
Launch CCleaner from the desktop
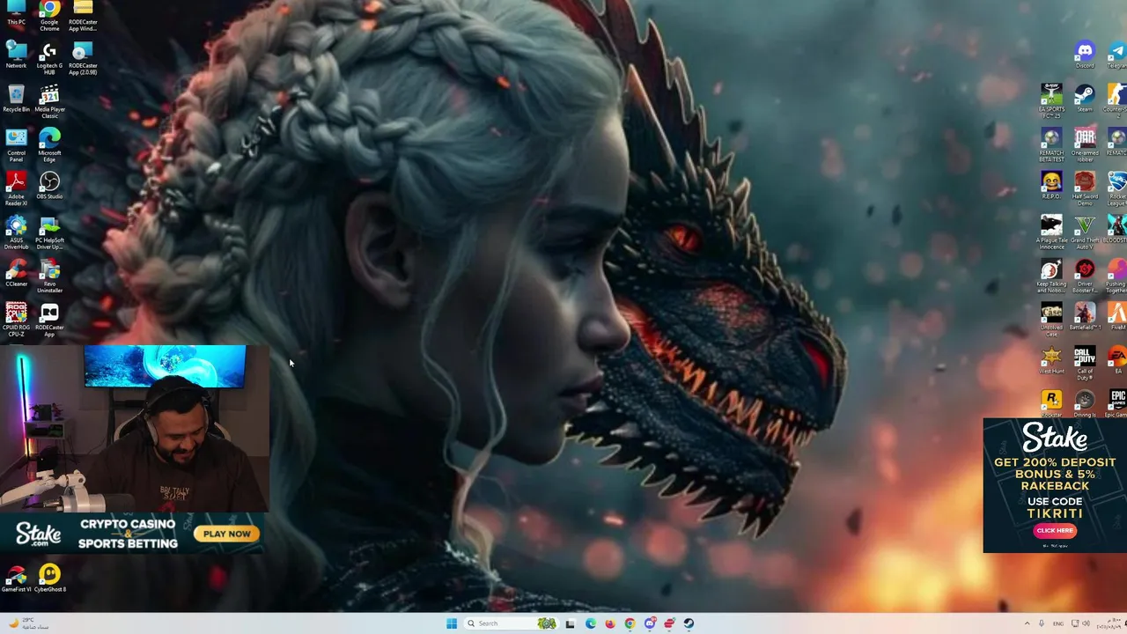point(16,273)
